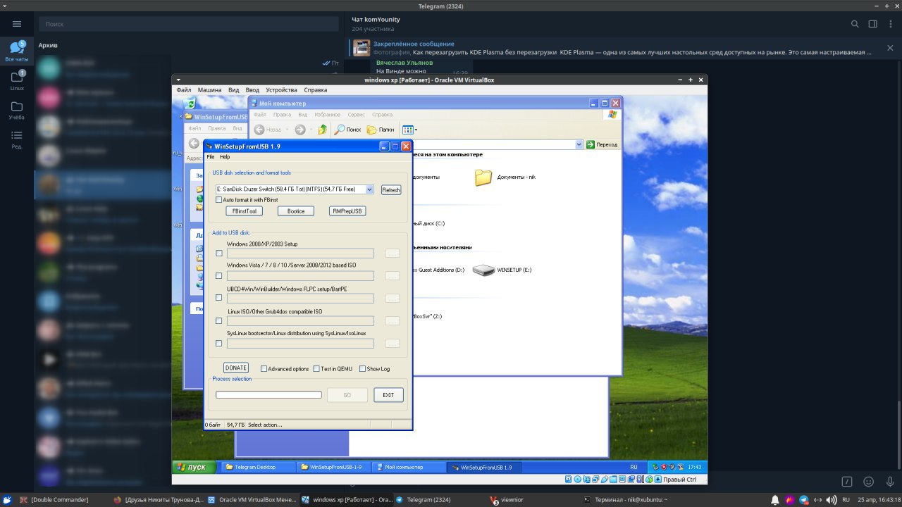Click the RU language indicator in XP taskbar
Viewport: 902px width, 507px height.
(634, 467)
